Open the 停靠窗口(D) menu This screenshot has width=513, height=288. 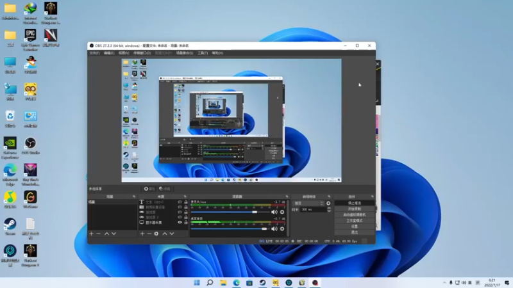[x=142, y=53]
